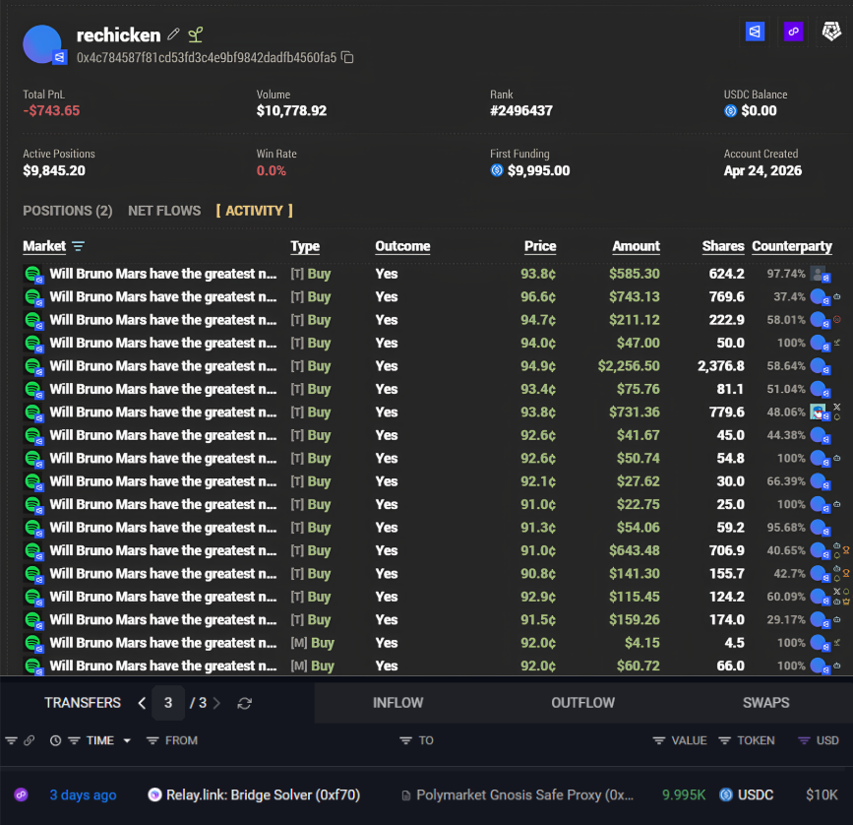Go to the next transfers page arrow
This screenshot has width=853, height=825.
(x=216, y=703)
